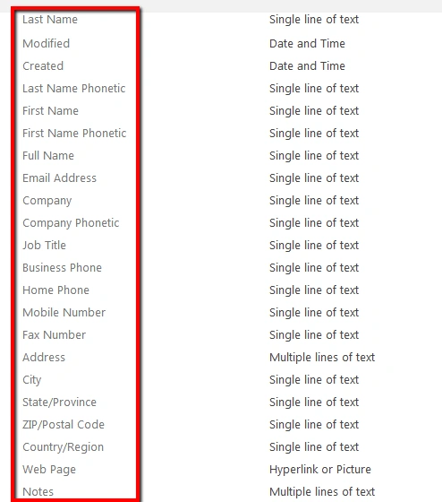442x502 pixels.
Task: Click the Address column link
Action: (x=44, y=358)
